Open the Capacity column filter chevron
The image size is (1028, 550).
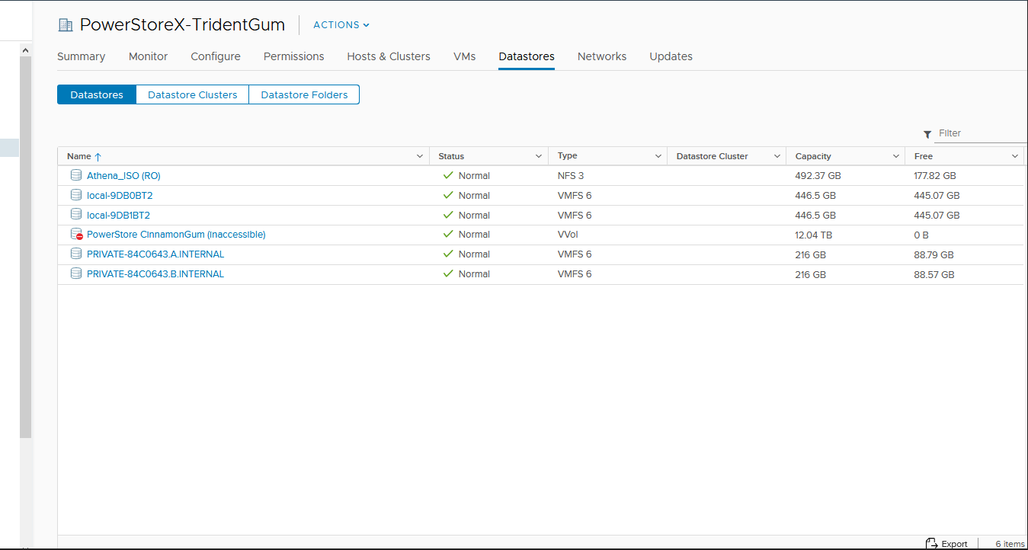[x=896, y=156]
